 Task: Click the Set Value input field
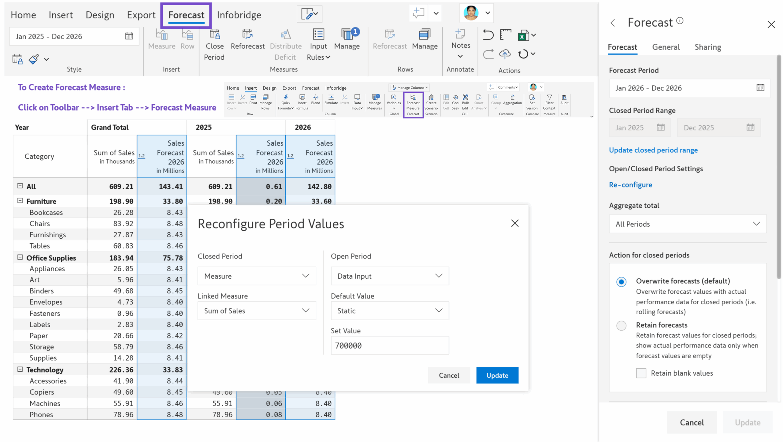[x=390, y=345]
